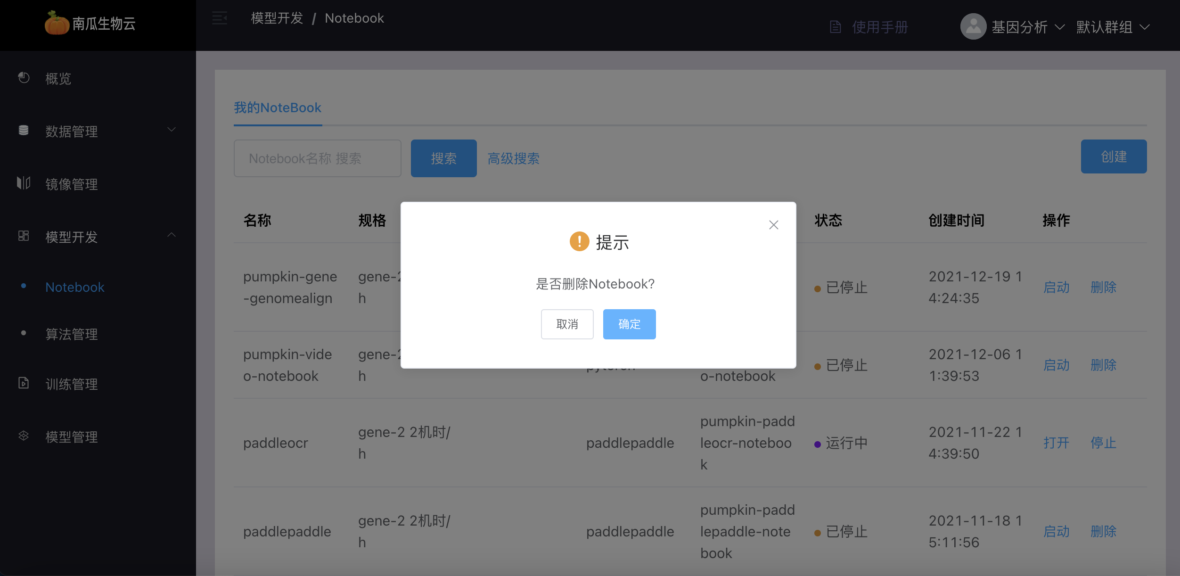Image resolution: width=1180 pixels, height=576 pixels.
Task: Select 算法管理 submenu item
Action: coord(72,334)
